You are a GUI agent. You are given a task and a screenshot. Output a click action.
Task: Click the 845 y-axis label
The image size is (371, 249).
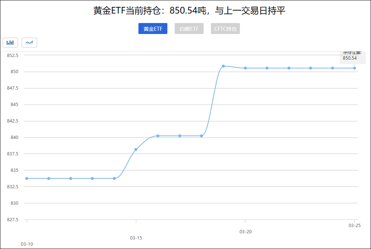tap(14, 105)
